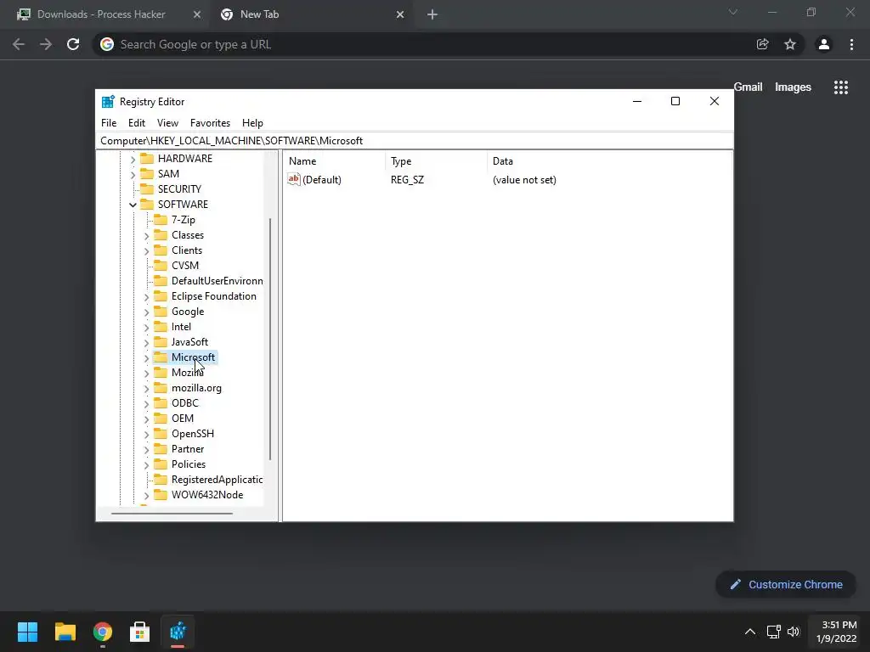Click the Images link
This screenshot has width=870, height=652.
click(793, 87)
